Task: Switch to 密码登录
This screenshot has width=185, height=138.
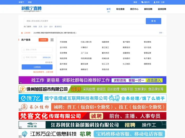Action: pyautogui.click(x=49, y=62)
